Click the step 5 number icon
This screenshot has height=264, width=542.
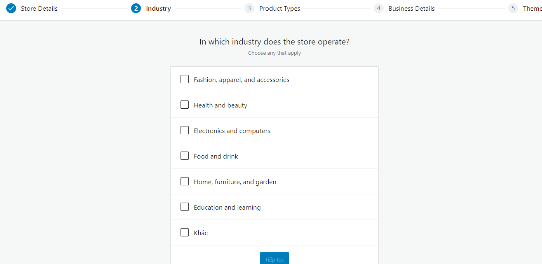point(513,8)
